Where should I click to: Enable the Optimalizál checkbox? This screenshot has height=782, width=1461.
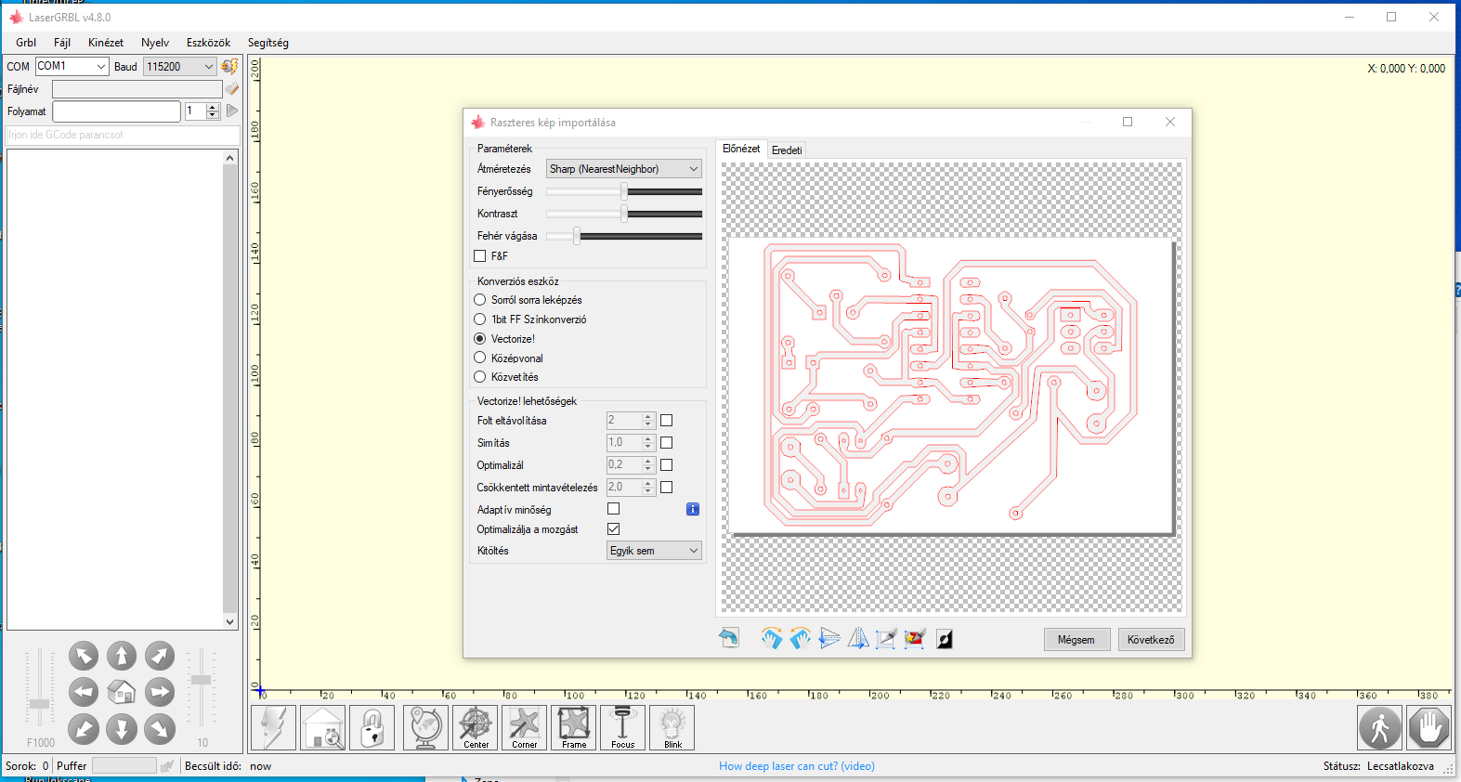pyautogui.click(x=666, y=465)
